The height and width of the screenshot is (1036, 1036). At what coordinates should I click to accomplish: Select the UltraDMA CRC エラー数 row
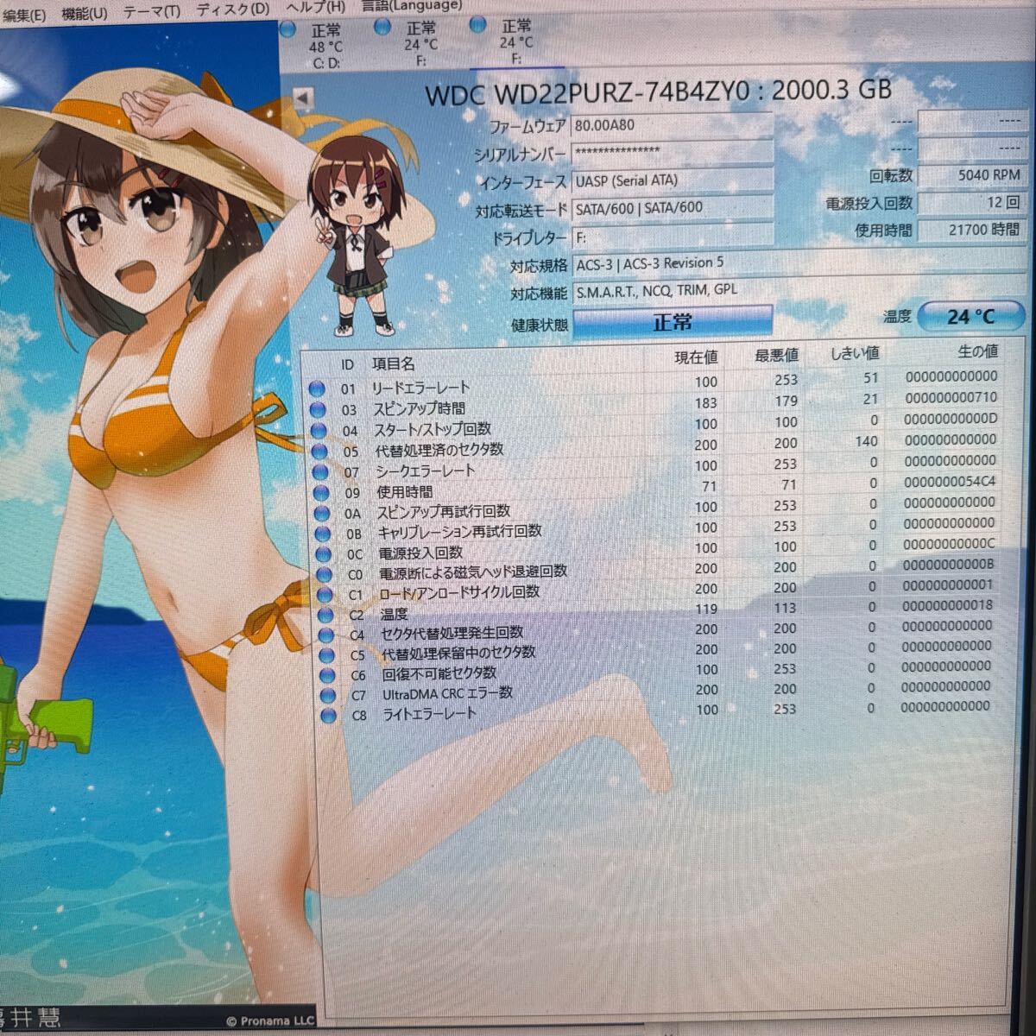click(x=656, y=691)
